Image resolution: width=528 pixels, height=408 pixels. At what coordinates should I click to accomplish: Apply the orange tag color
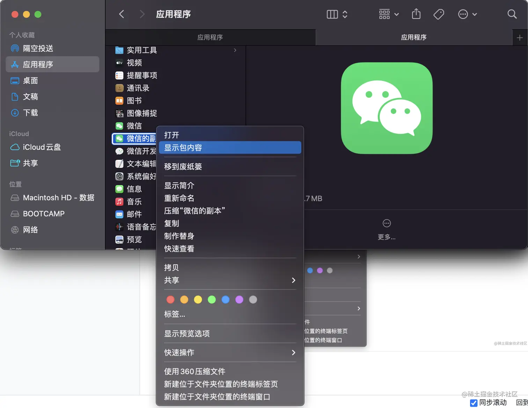click(x=184, y=299)
